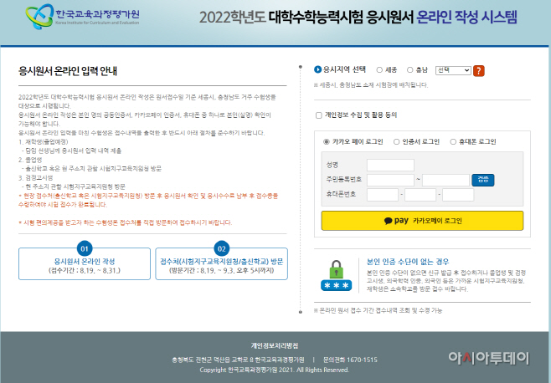Choose 카카오 페이 로그인 radio option
The width and height of the screenshot is (551, 383).
click(326, 142)
